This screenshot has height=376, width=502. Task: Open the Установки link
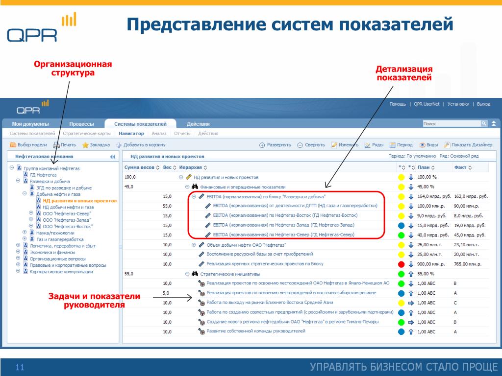(458, 104)
